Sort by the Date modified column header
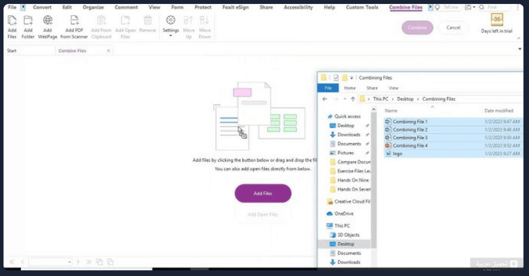The image size is (529, 276). 499,111
